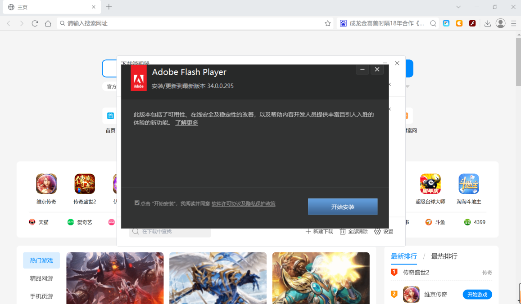Click the Adobe logo in installer
Image resolution: width=521 pixels, height=304 pixels.
pyautogui.click(x=139, y=78)
